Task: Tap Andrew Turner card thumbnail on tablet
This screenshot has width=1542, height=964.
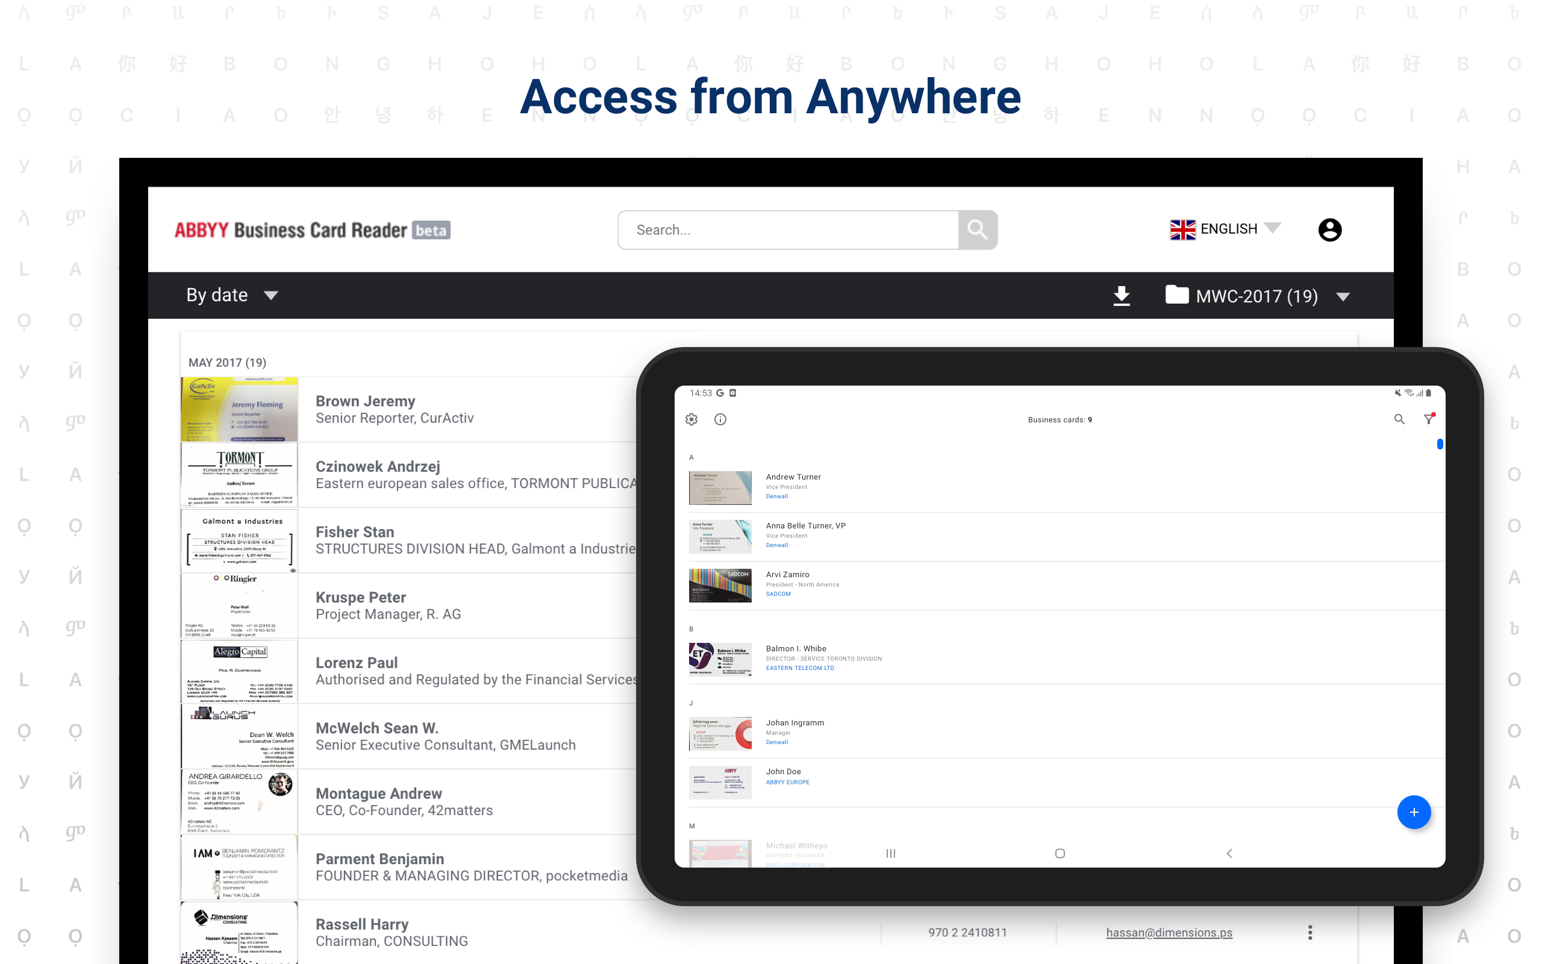Action: pos(720,488)
